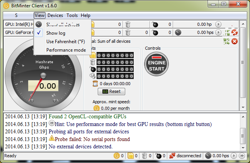Viewport: 250px width, 163px height.
Task: Start all devices with status bar play button
Action: 234,156
